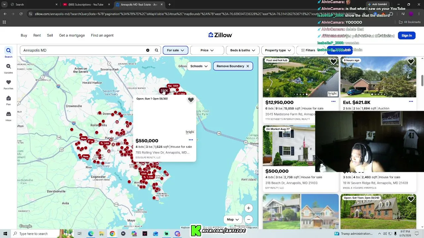Viewport: 424px width, 238px height.
Task: Expand the Property type dropdown
Action: click(x=278, y=50)
